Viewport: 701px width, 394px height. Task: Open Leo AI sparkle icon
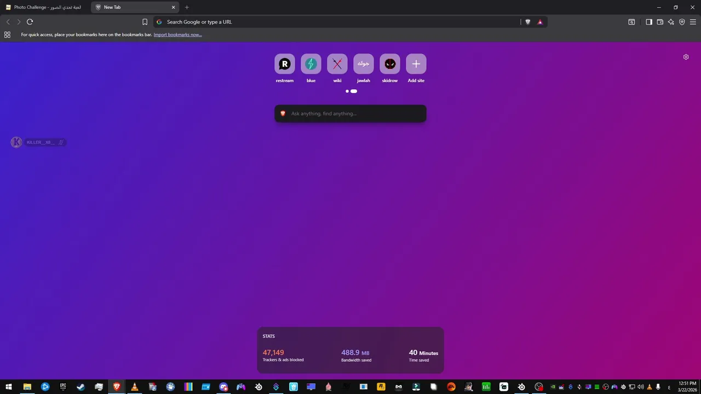click(x=671, y=22)
